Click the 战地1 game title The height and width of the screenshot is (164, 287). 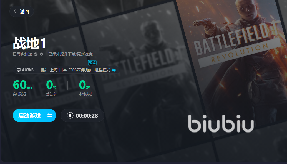coord(29,43)
